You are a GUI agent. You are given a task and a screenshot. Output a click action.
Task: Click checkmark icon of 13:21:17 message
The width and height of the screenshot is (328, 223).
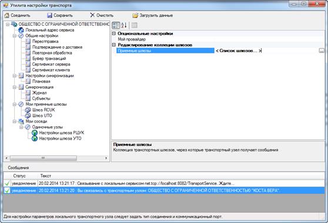point(7,184)
